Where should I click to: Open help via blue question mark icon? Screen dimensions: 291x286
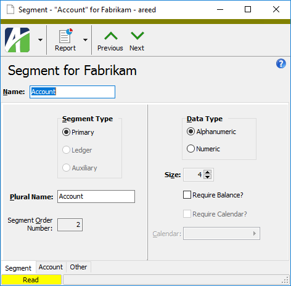pyautogui.click(x=281, y=63)
